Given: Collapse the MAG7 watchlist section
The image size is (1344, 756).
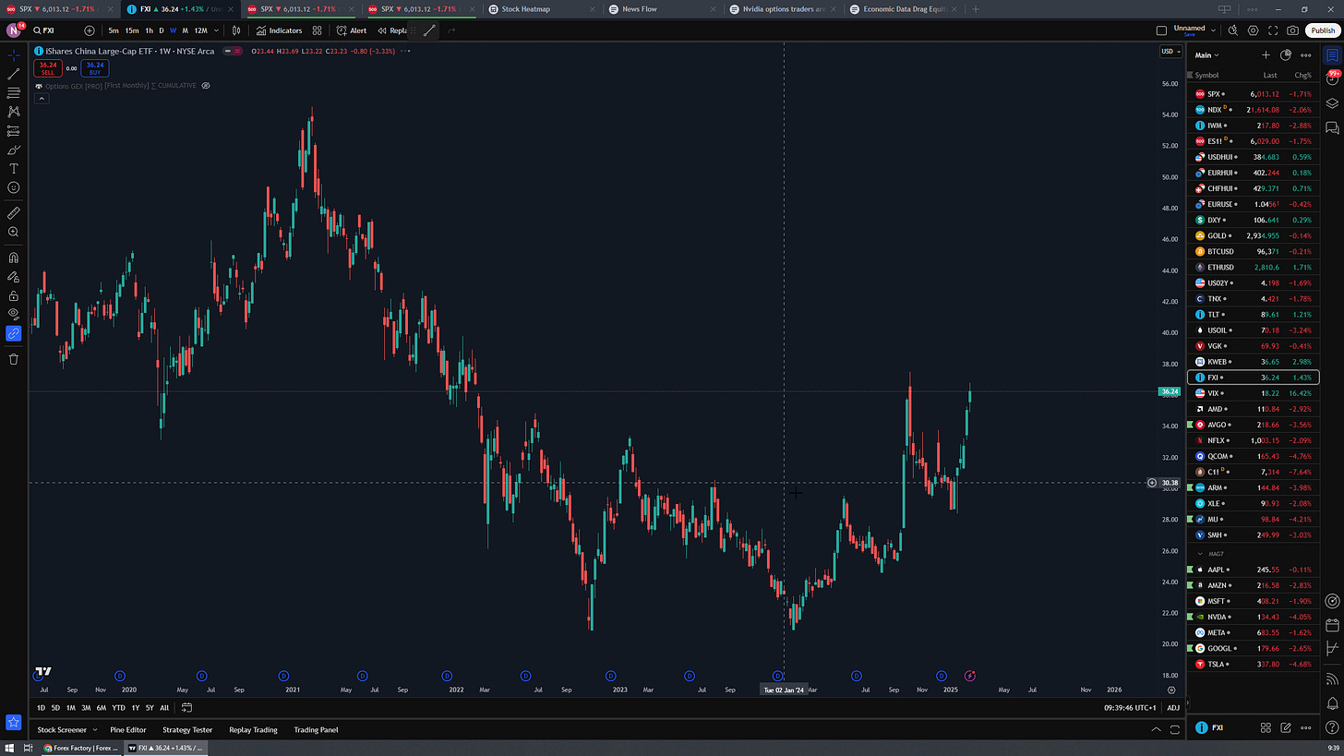Looking at the screenshot, I should click(x=1201, y=554).
